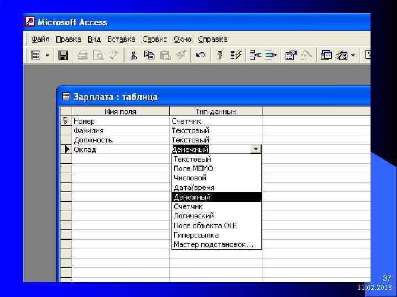Viewport: 397px width, 297px height.
Task: Run the Spelling check icon
Action: coord(114,55)
